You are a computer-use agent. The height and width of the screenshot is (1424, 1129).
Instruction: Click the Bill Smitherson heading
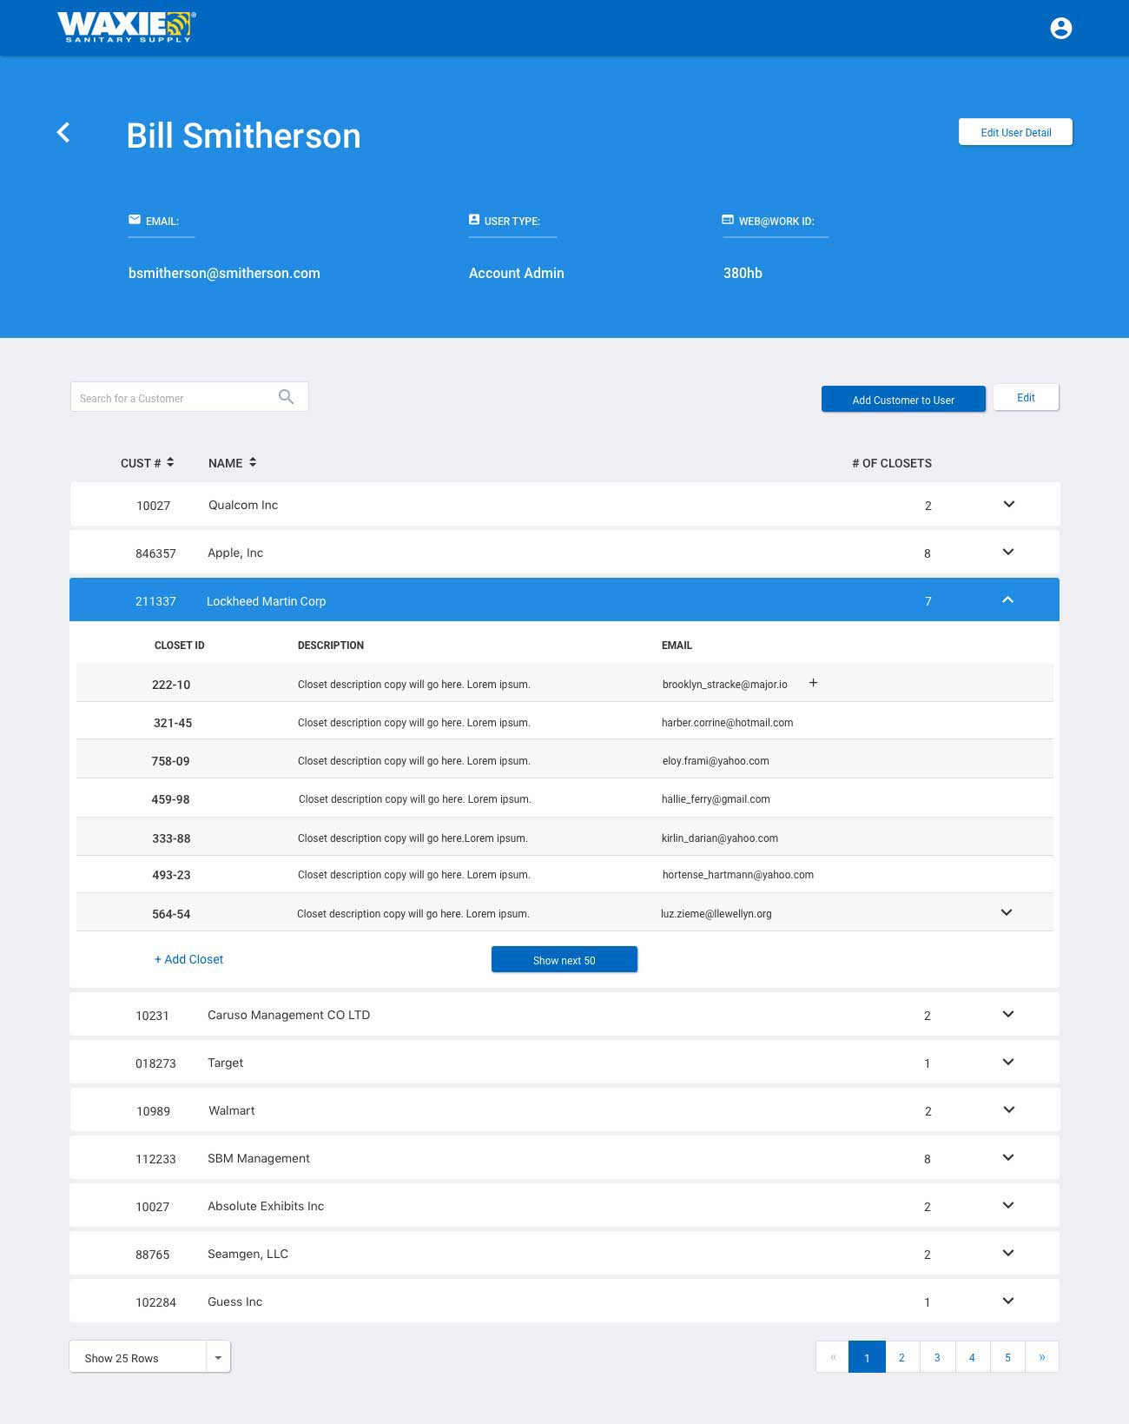pyautogui.click(x=243, y=136)
